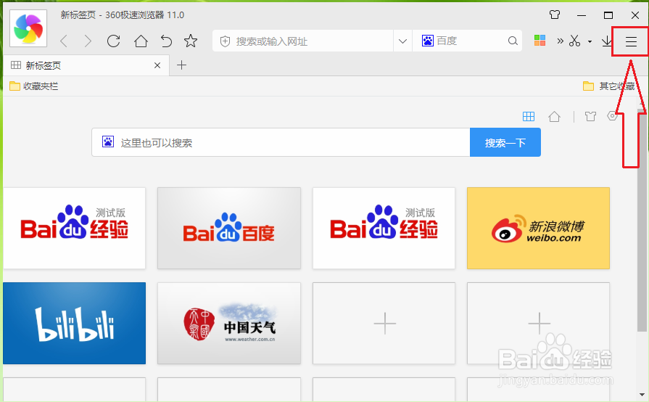649x402 pixels.
Task: Click the skin shirt icon in title bar
Action: 555,15
